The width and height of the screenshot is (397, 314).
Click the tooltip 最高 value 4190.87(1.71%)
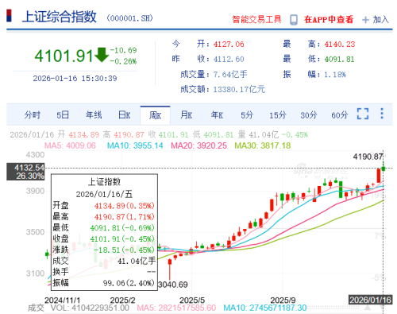point(125,217)
